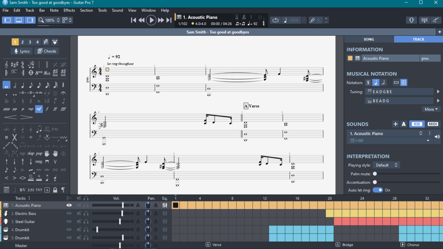This screenshot has height=249, width=443.
Task: Enable the loop playback button
Action: pos(275,20)
